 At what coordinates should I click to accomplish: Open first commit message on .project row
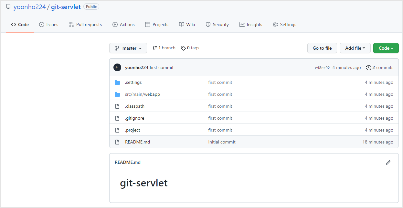pyautogui.click(x=220, y=130)
